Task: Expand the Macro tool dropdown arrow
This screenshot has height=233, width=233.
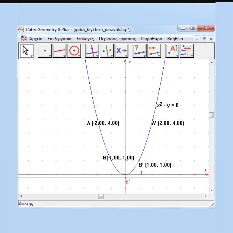Action: 126,56
